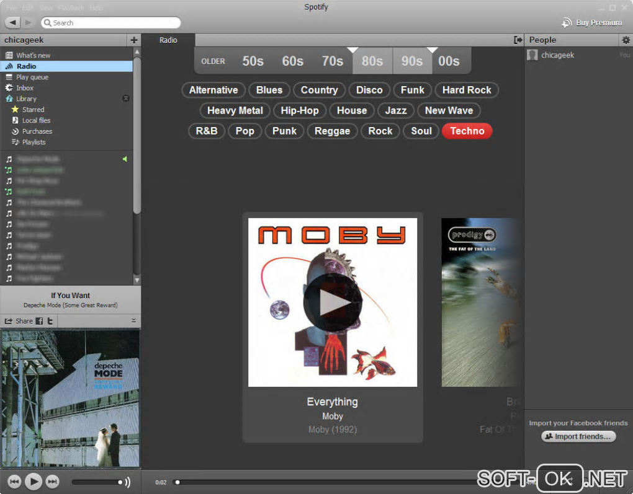Open What's new in sidebar

point(33,55)
